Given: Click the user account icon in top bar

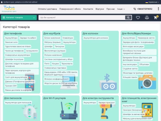Looking at the screenshot, I should pos(2,2).
